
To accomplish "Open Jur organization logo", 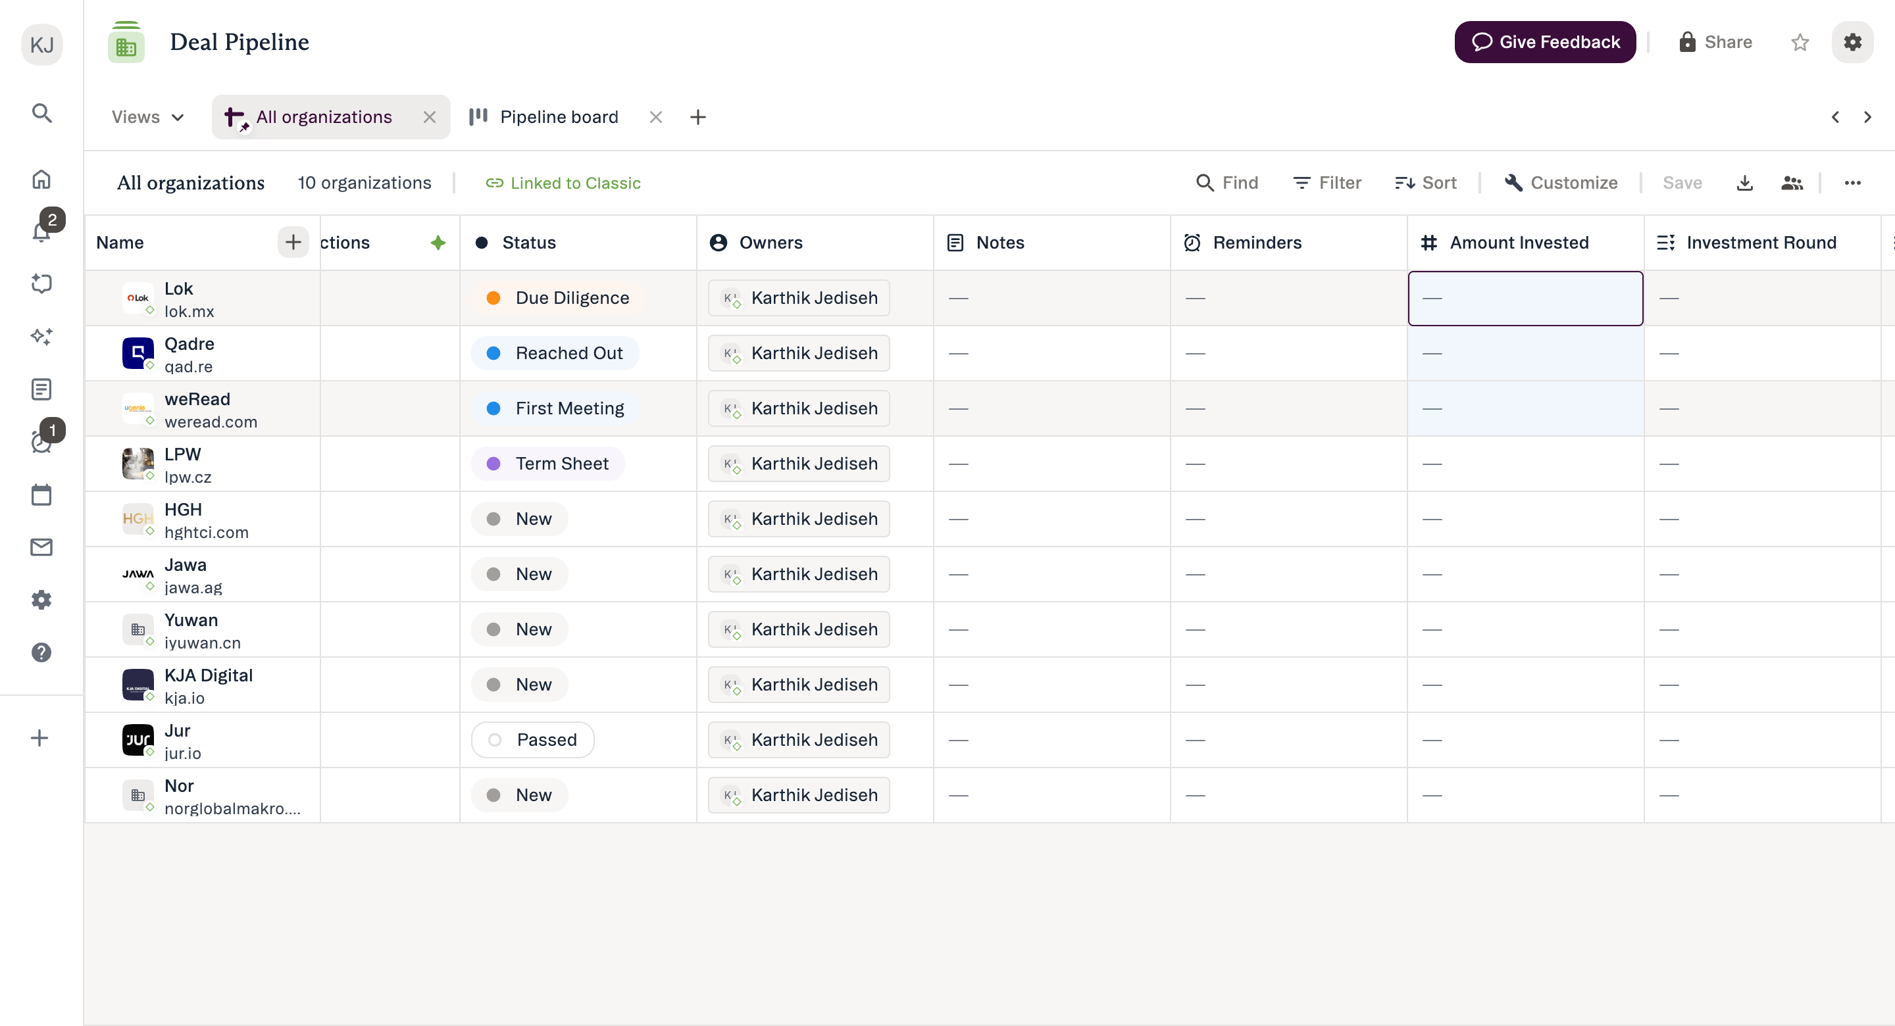I will [x=138, y=740].
